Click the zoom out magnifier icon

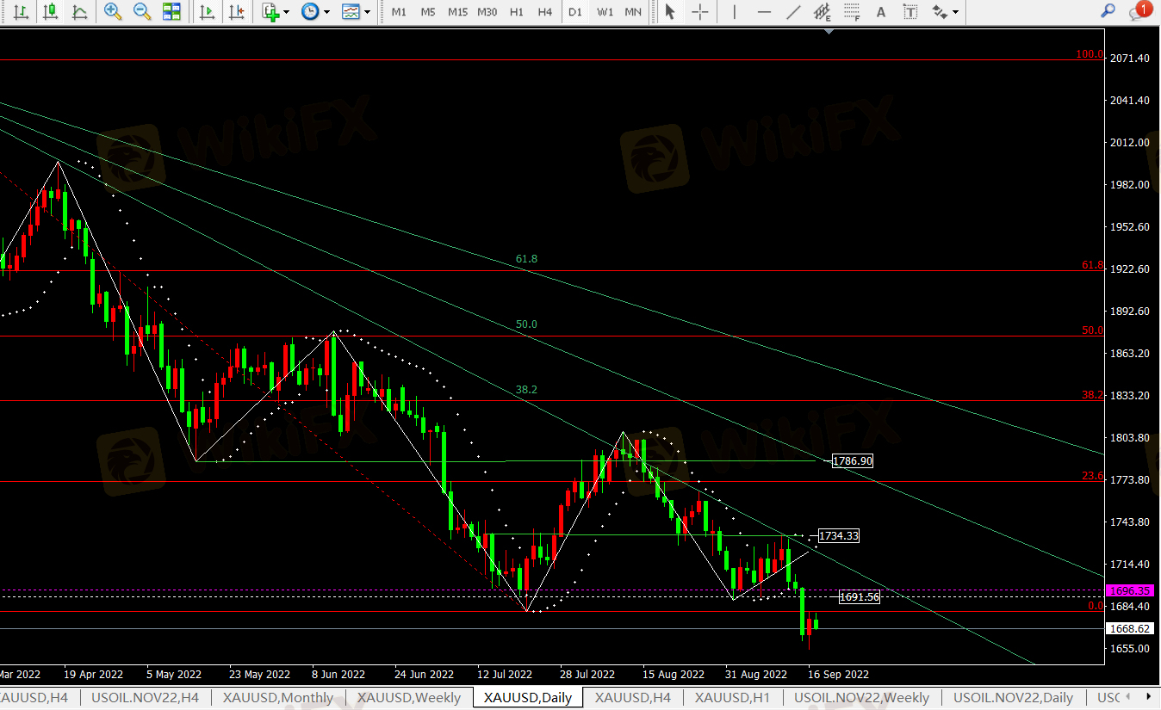[142, 12]
